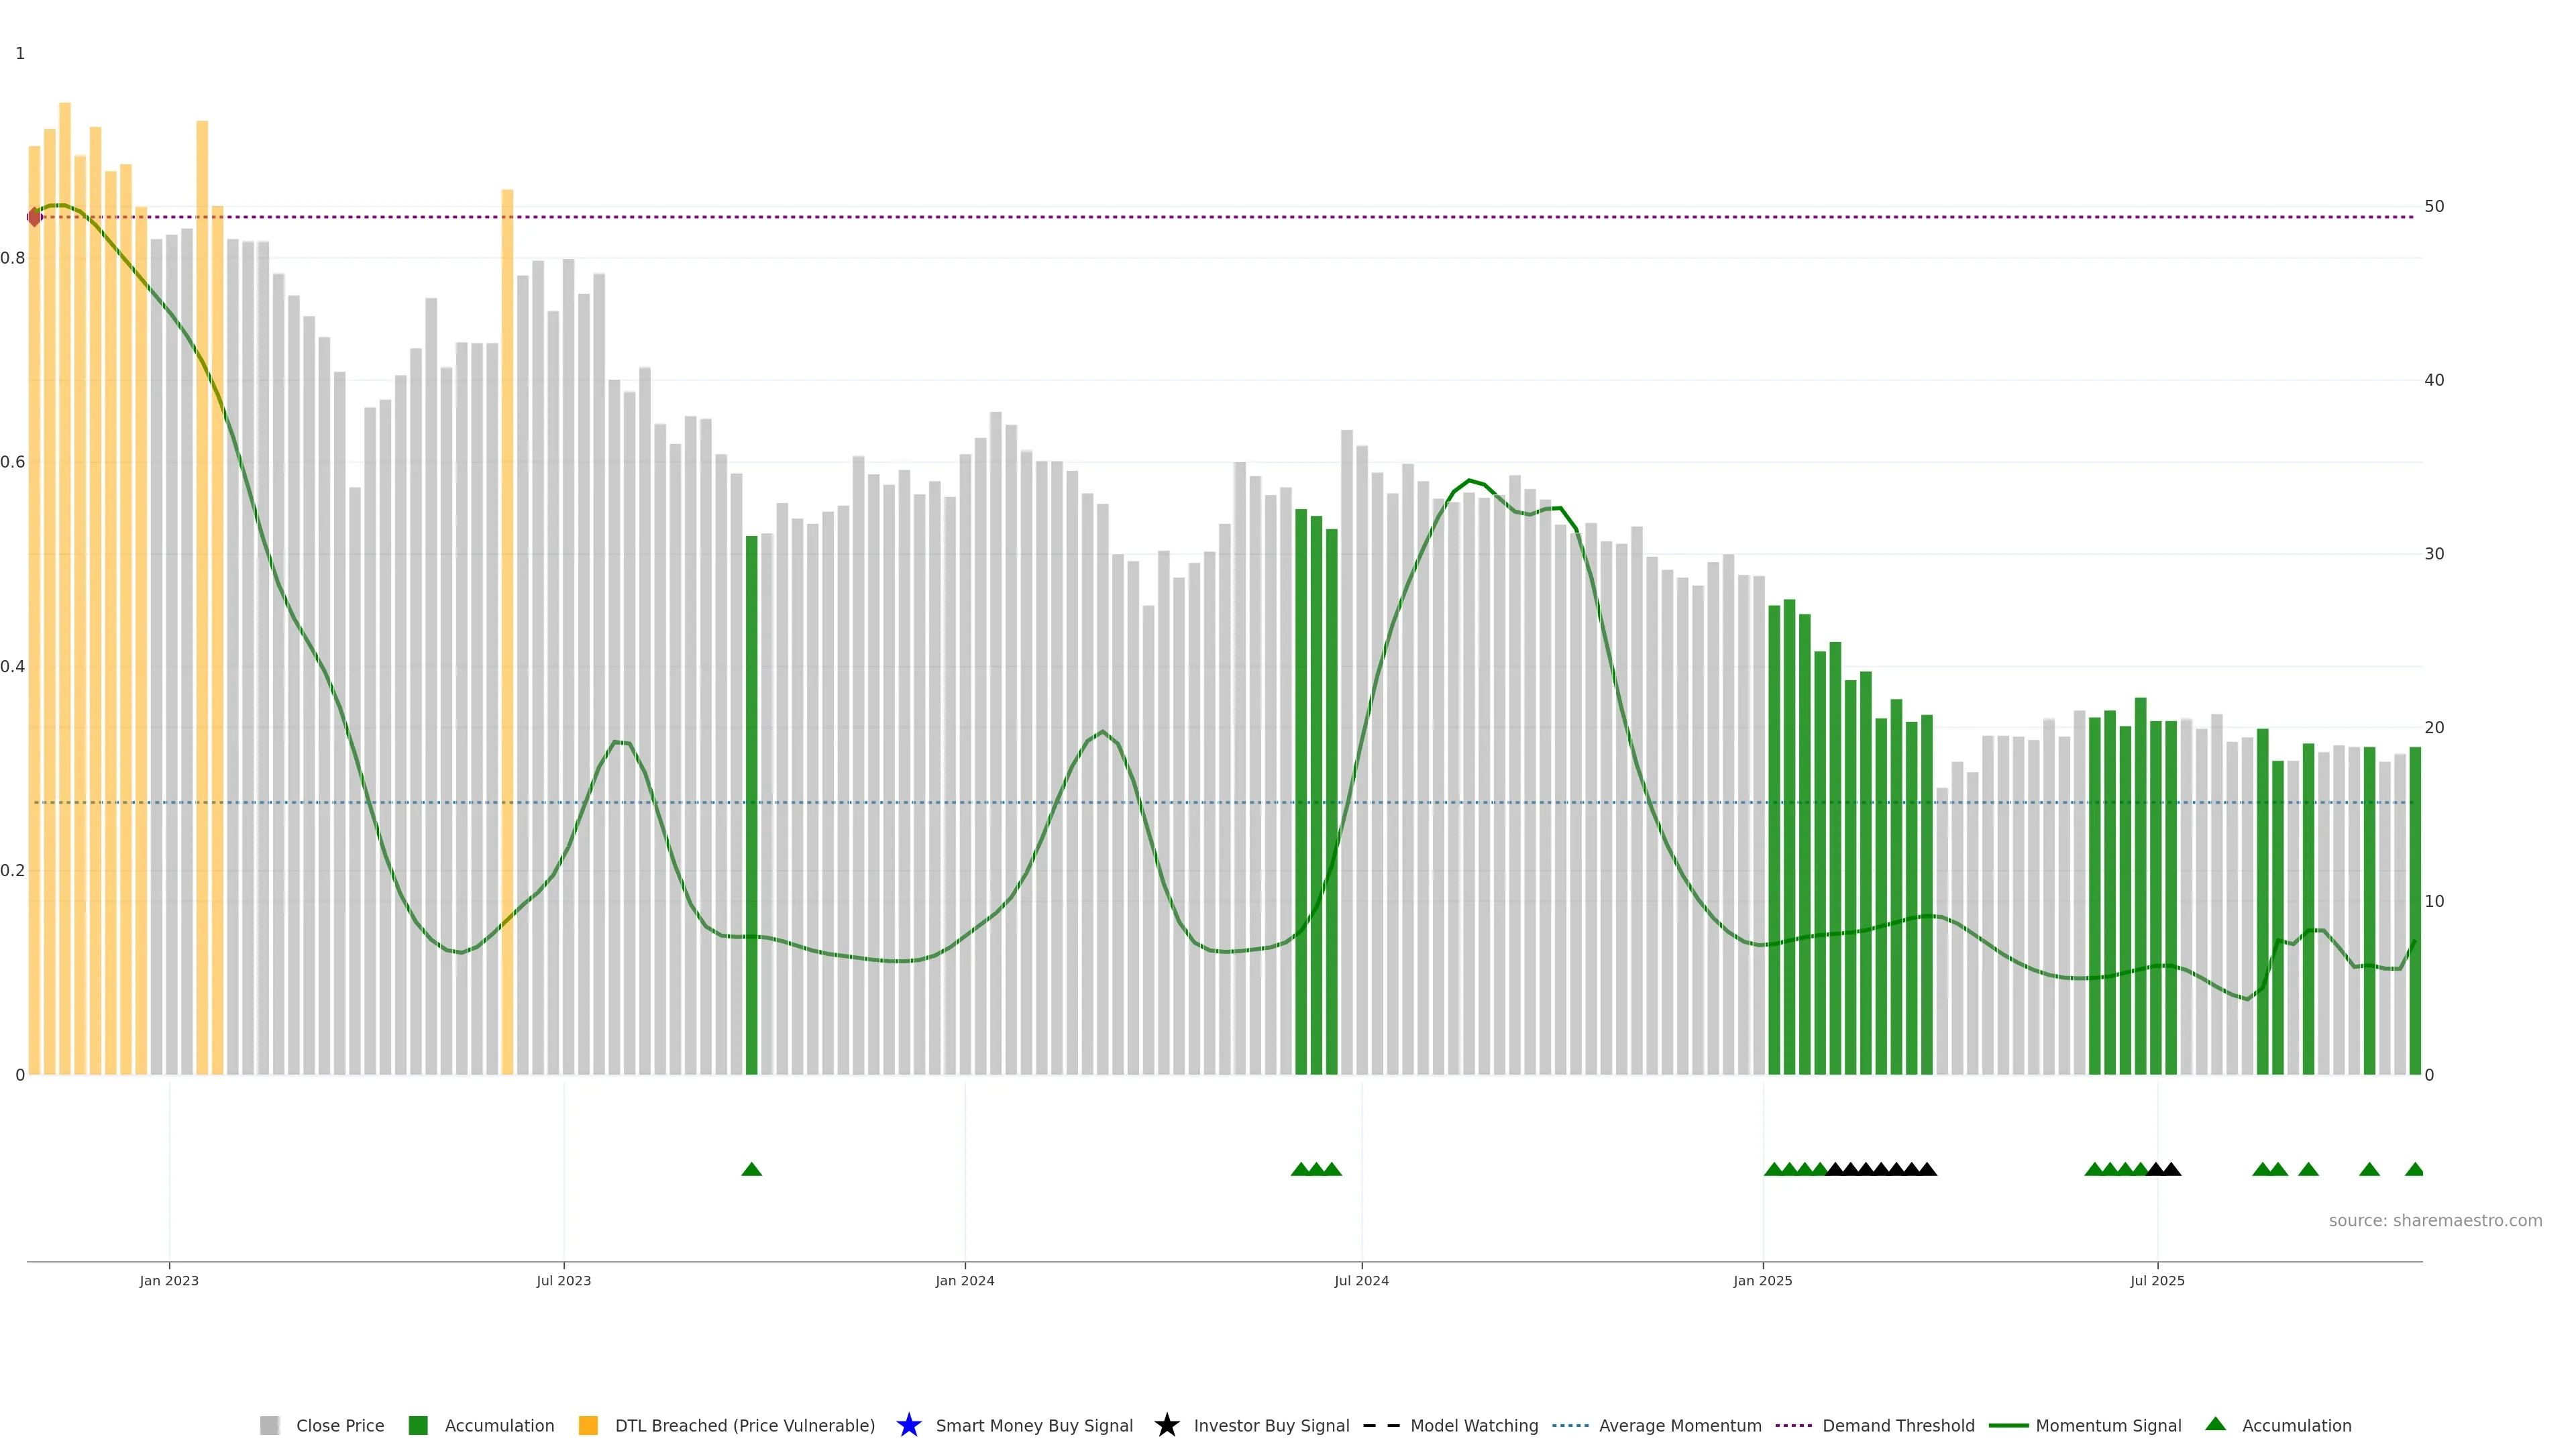This screenshot has height=1449, width=2576.
Task: Click the green Accumulation square legend icon
Action: (x=418, y=1425)
